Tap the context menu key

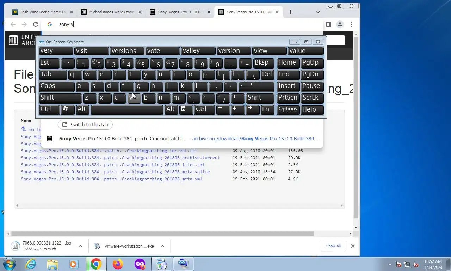[x=186, y=110]
